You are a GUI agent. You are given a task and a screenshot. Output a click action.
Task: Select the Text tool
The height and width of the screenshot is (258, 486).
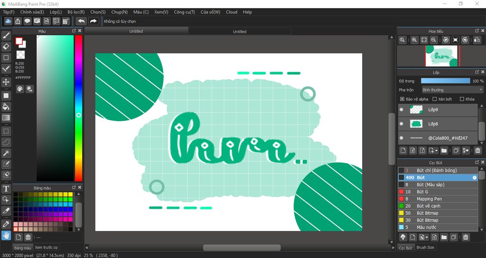6,189
